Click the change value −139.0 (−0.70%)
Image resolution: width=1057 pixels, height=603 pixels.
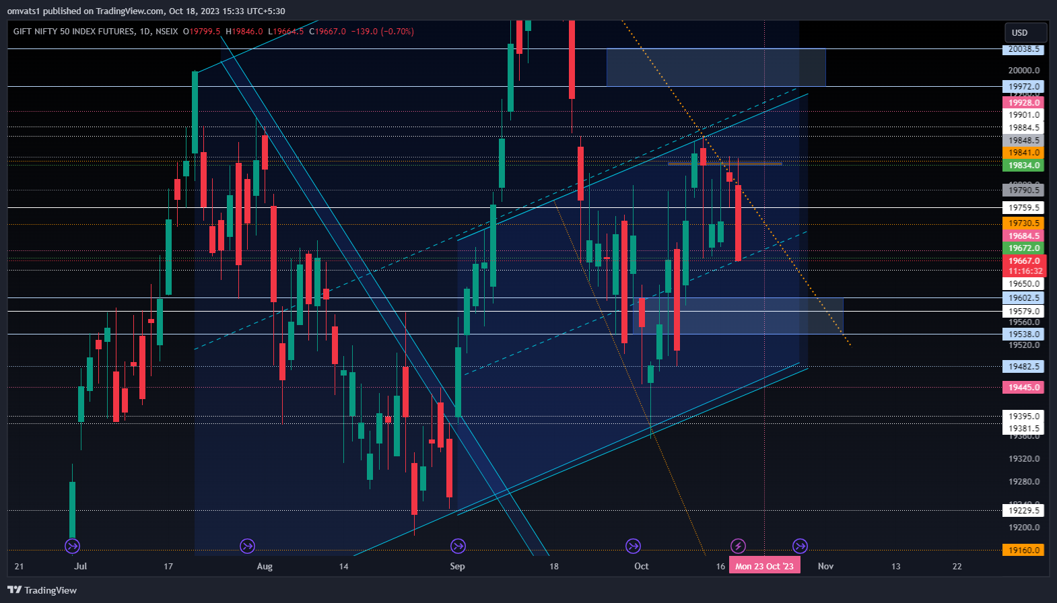click(382, 31)
